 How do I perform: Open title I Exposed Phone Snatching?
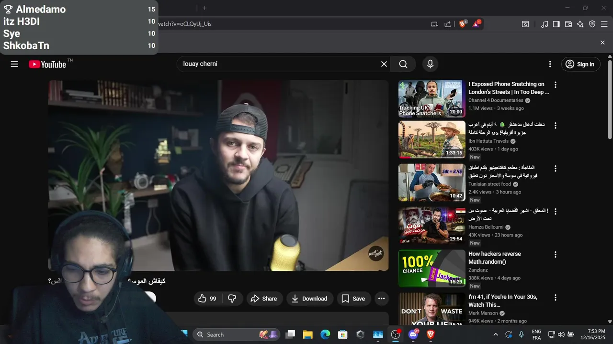[x=508, y=88]
